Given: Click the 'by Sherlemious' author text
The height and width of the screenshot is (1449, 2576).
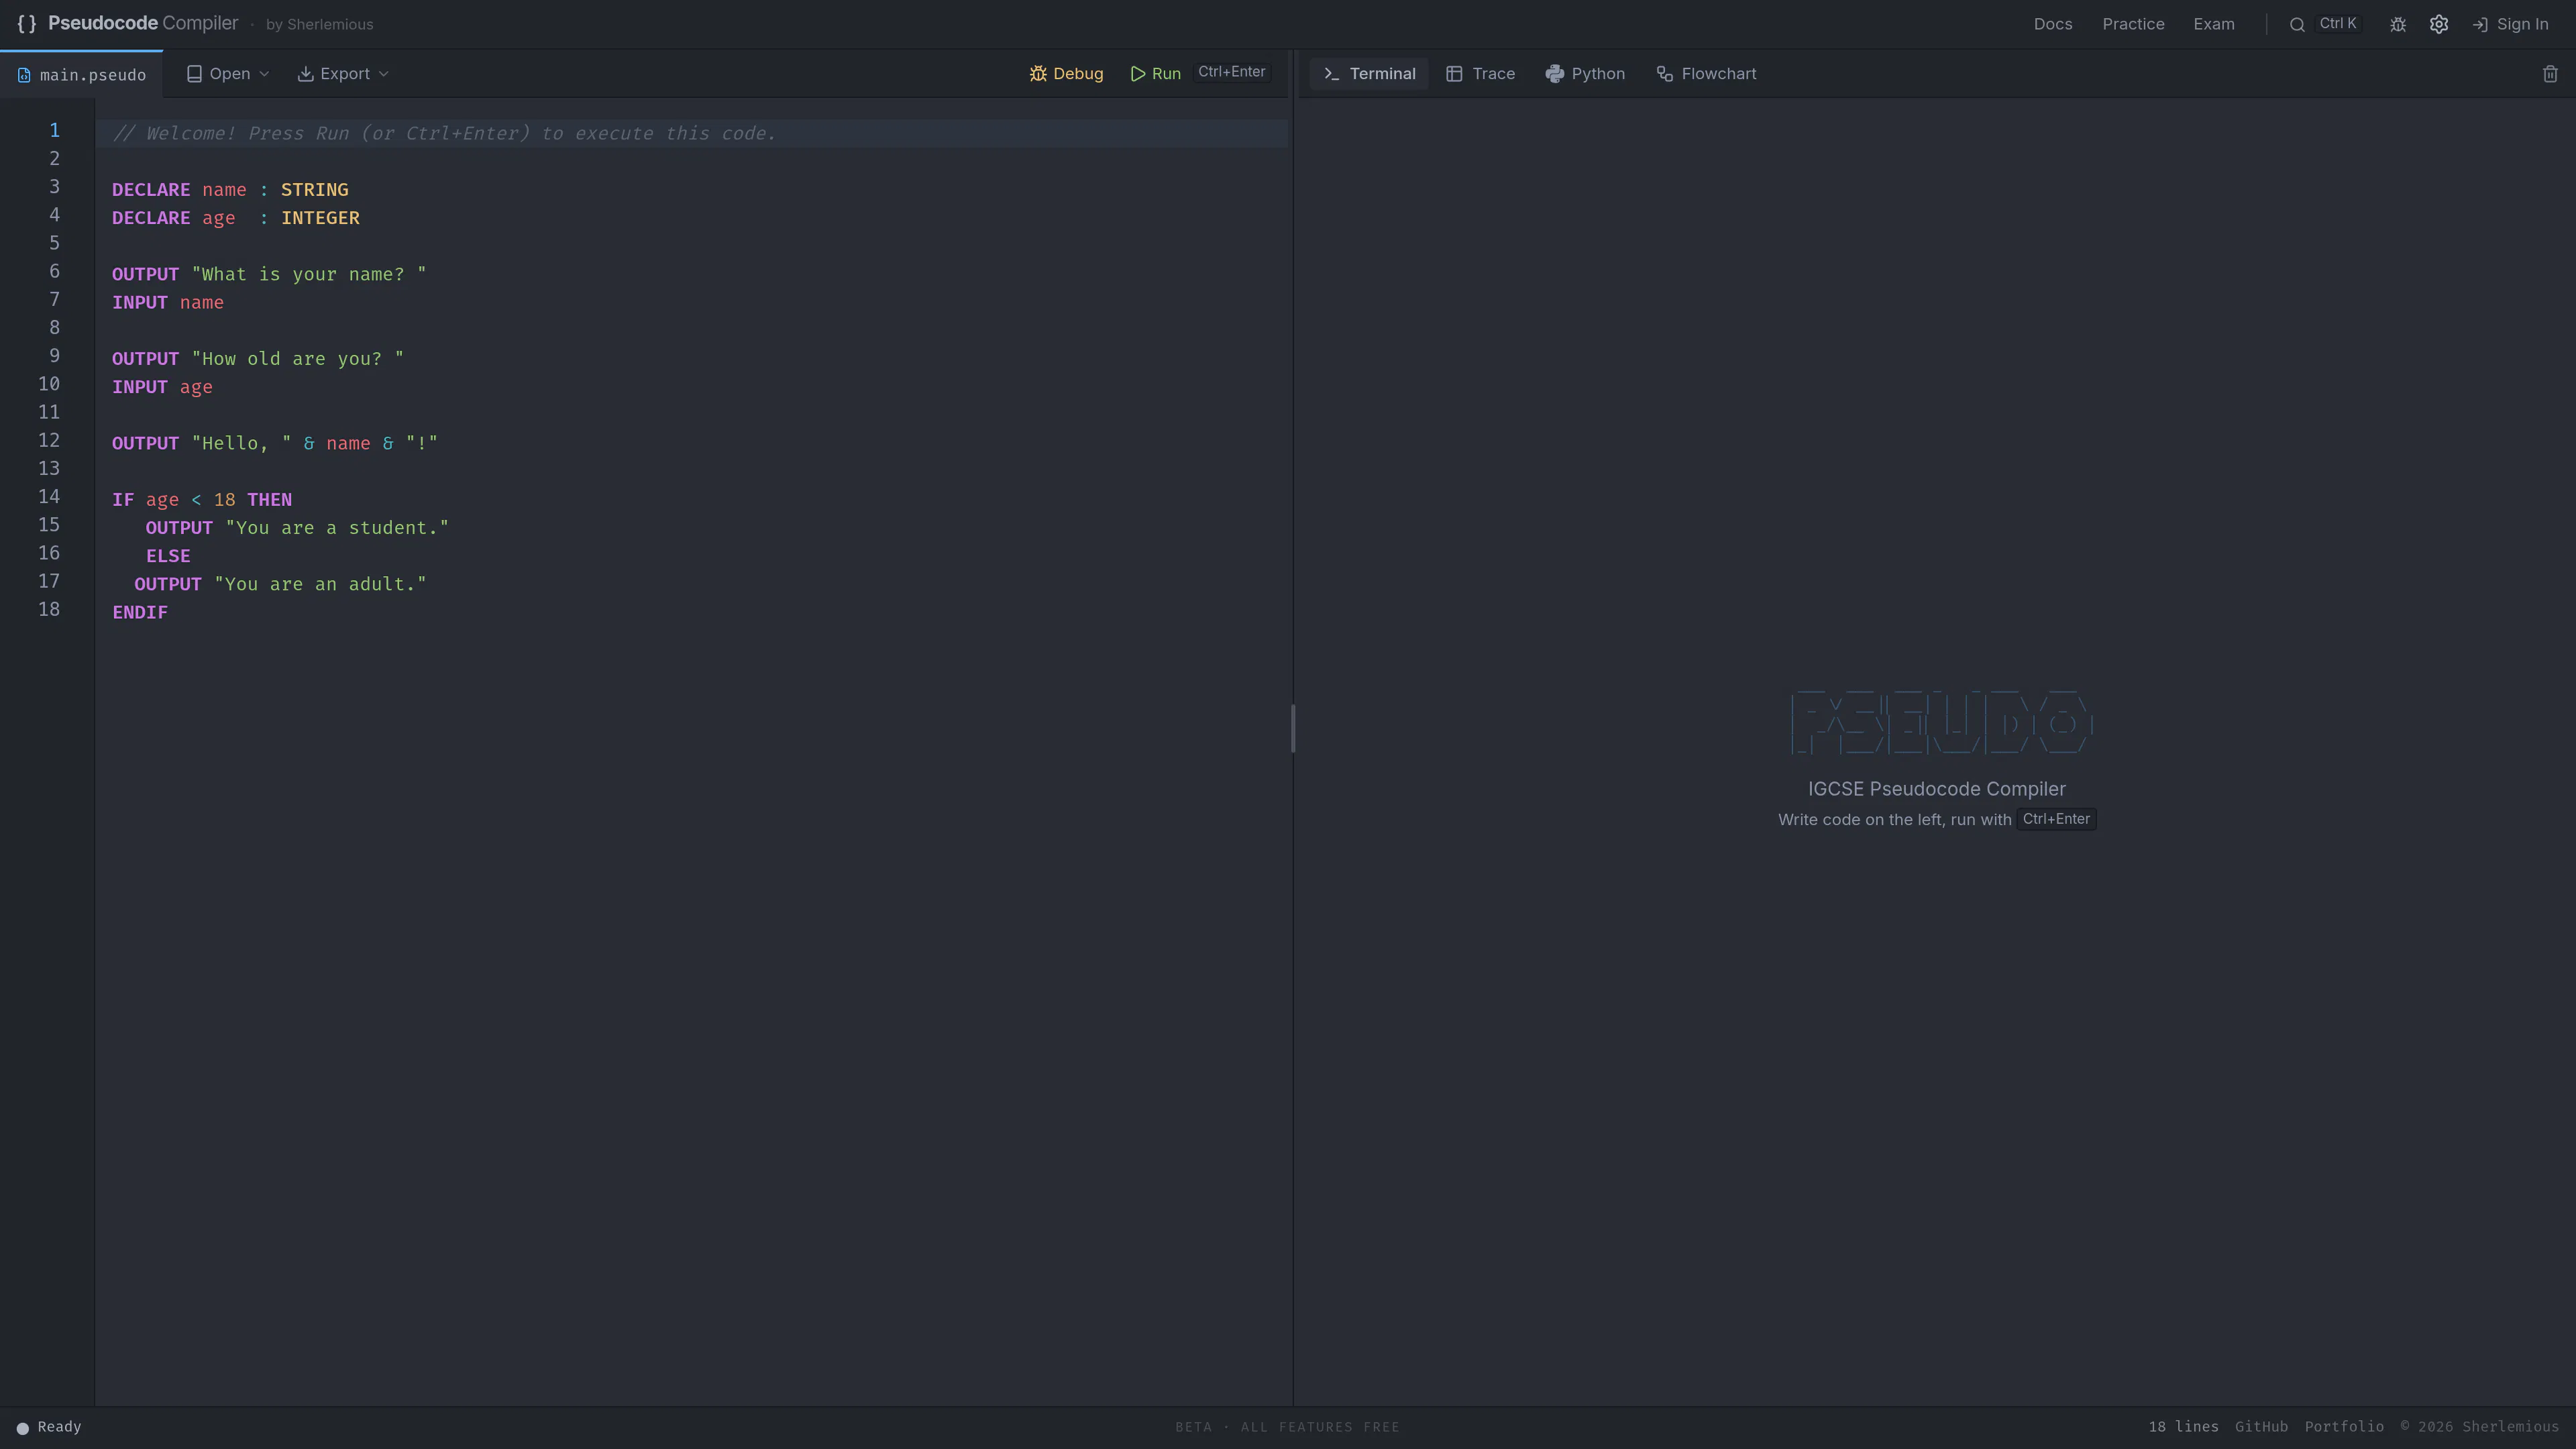Looking at the screenshot, I should click(x=319, y=24).
